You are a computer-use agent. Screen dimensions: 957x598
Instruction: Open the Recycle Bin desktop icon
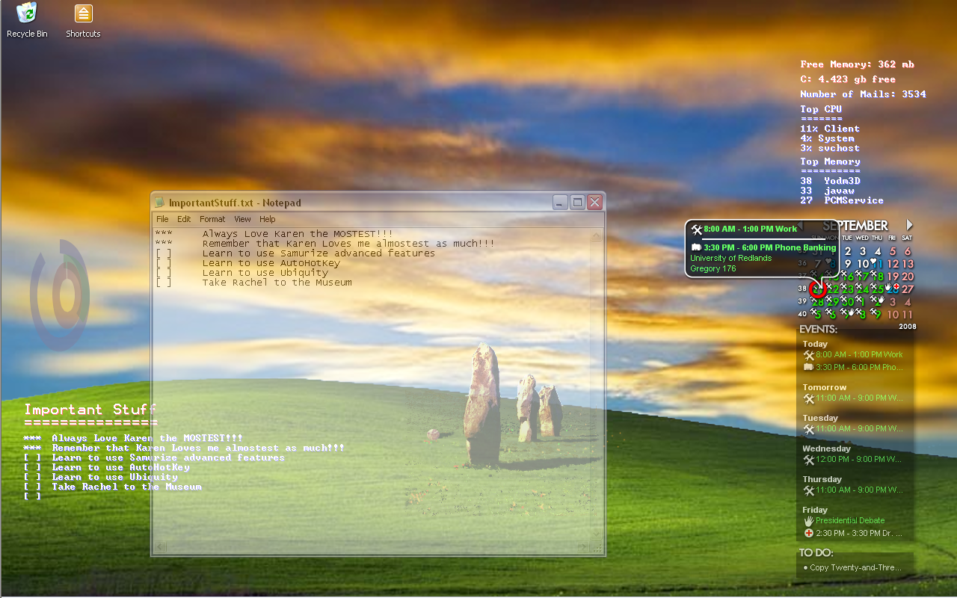(27, 20)
